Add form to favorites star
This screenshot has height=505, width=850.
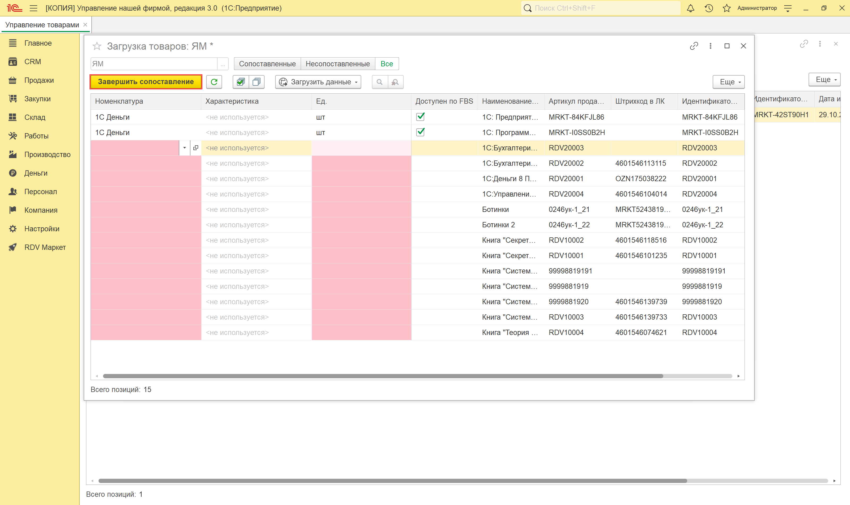click(x=97, y=46)
